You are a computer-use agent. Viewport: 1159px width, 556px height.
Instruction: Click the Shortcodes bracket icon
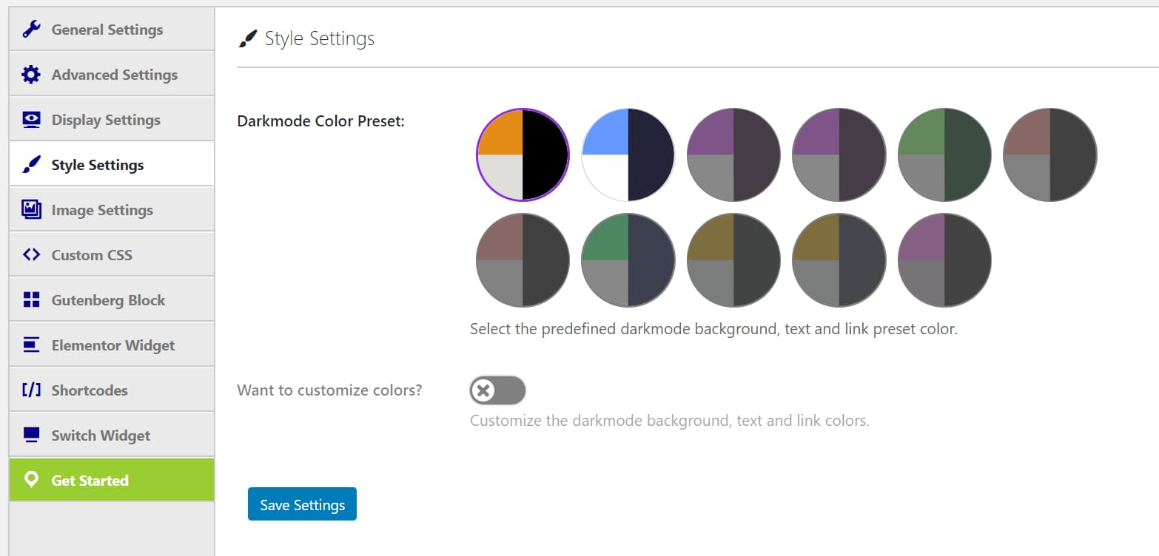(31, 390)
